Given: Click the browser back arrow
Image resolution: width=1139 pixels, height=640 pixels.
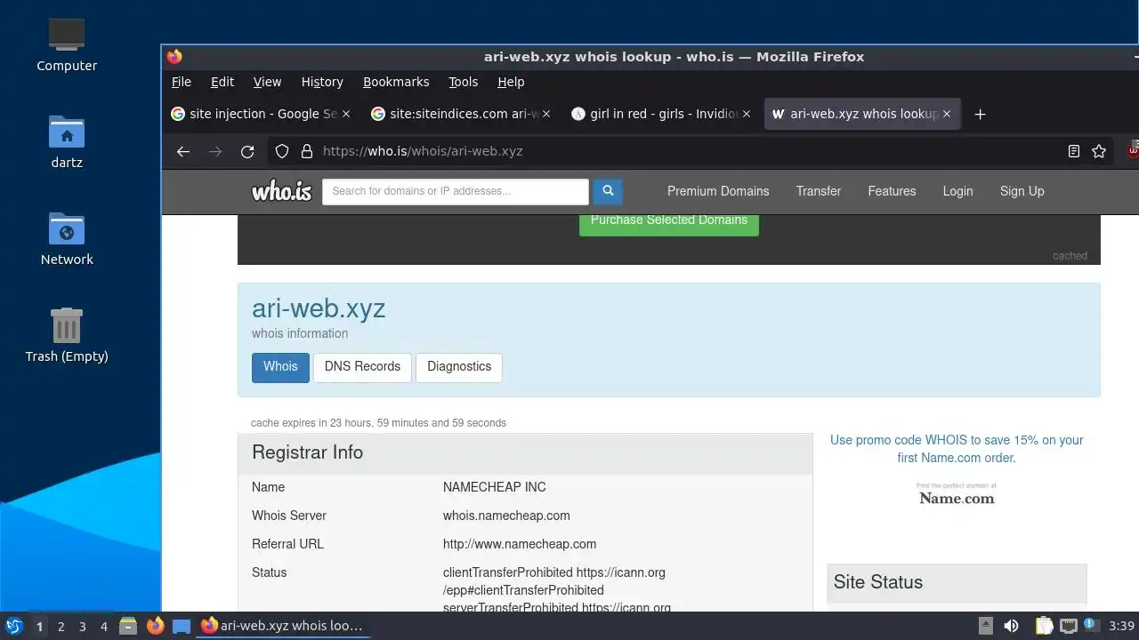Looking at the screenshot, I should pos(183,151).
